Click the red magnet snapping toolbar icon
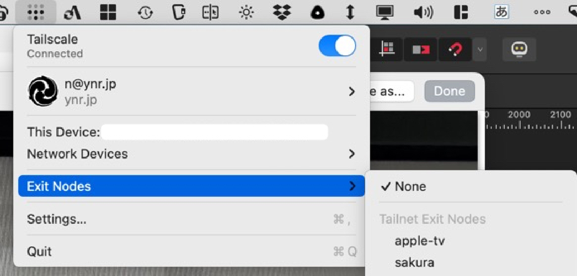 [x=455, y=49]
